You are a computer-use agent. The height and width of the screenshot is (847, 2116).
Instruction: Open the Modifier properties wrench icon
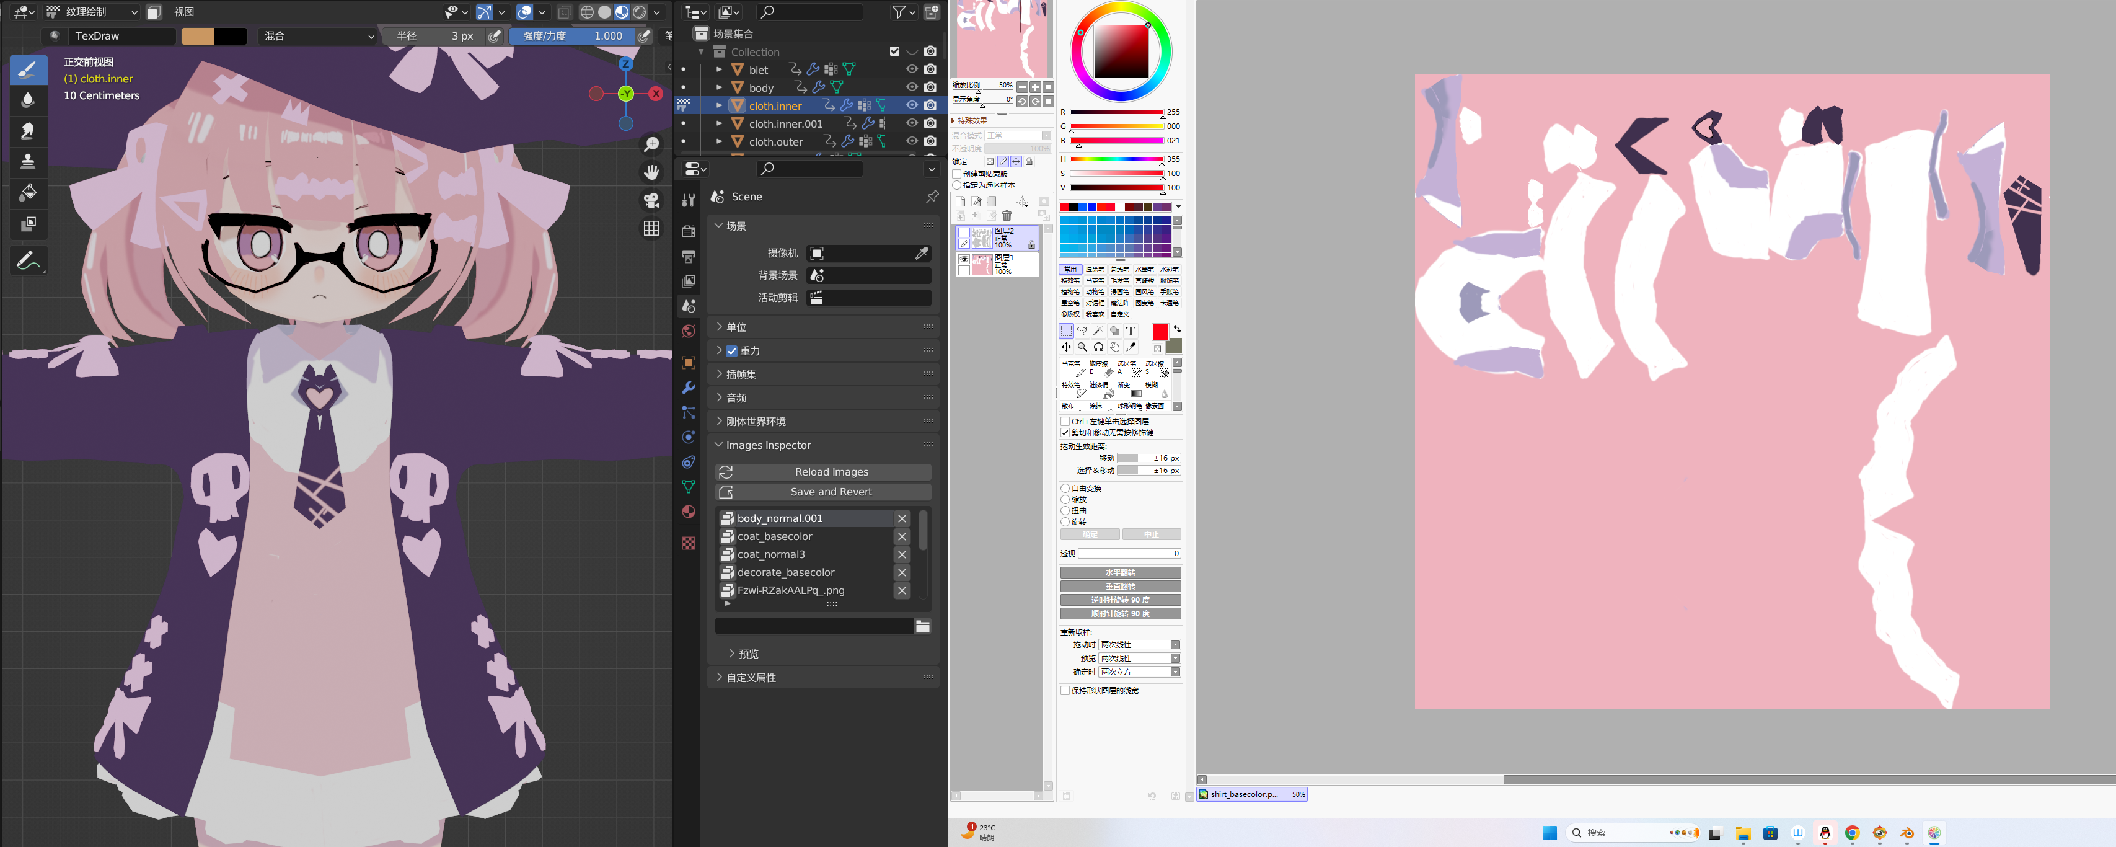pyautogui.click(x=689, y=388)
